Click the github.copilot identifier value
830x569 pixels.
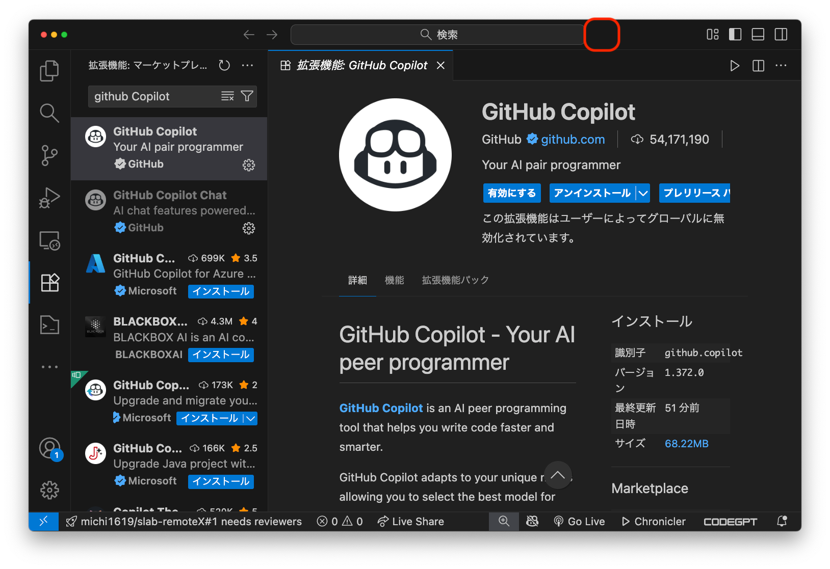(704, 353)
